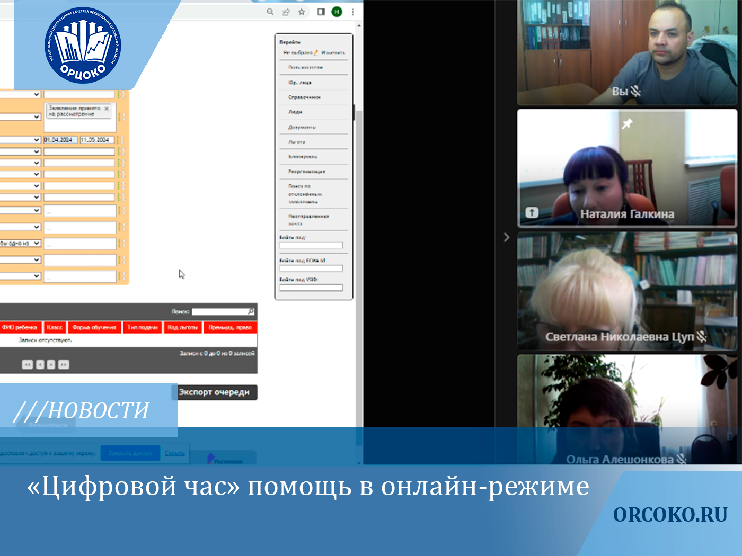
Task: Click the 01.04.2024 start date field
Action: point(60,140)
